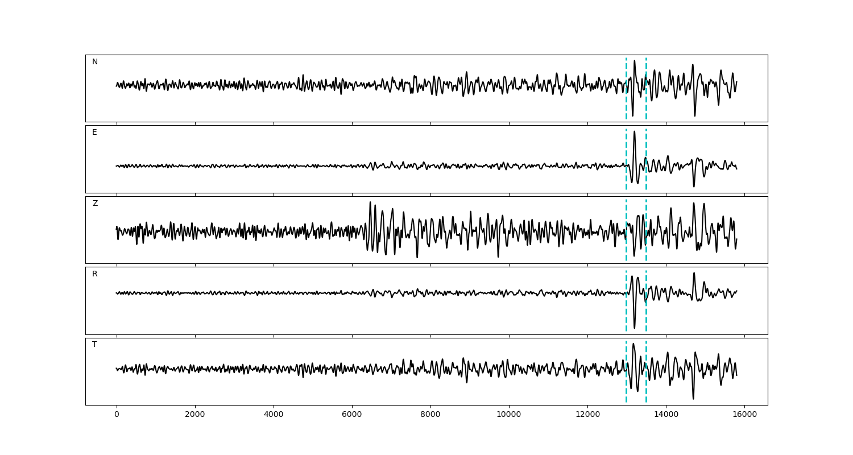Select the T panel label
This screenshot has height=455, width=853.
point(94,345)
